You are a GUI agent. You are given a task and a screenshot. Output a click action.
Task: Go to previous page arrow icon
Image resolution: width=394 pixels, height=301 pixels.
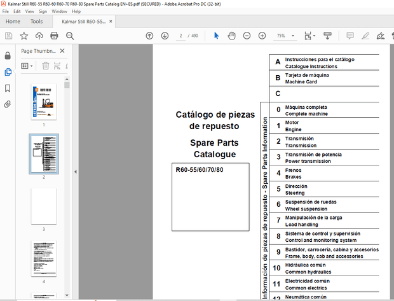coord(149,36)
